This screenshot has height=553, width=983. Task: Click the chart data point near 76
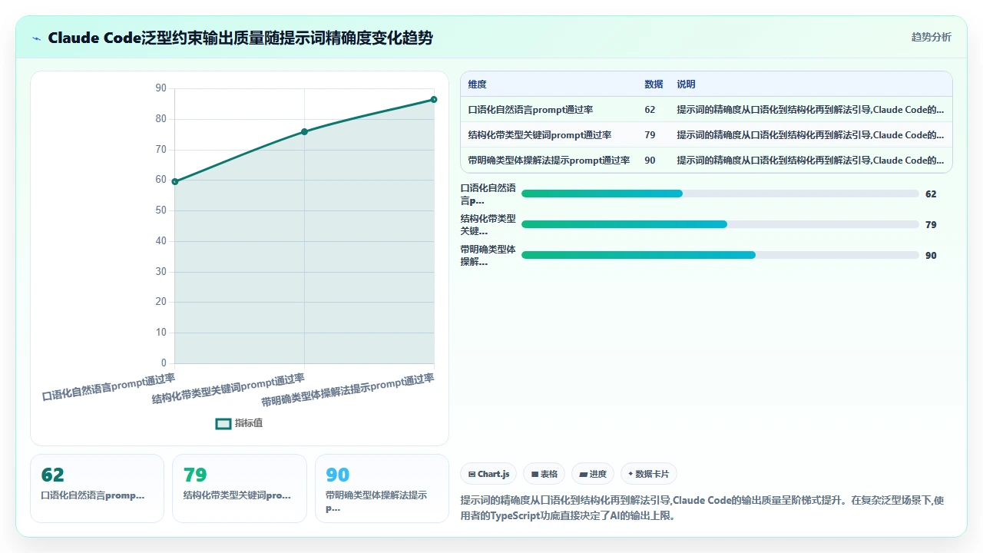304,132
